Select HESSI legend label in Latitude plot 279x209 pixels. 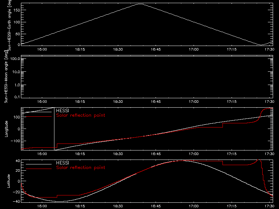tap(62, 163)
